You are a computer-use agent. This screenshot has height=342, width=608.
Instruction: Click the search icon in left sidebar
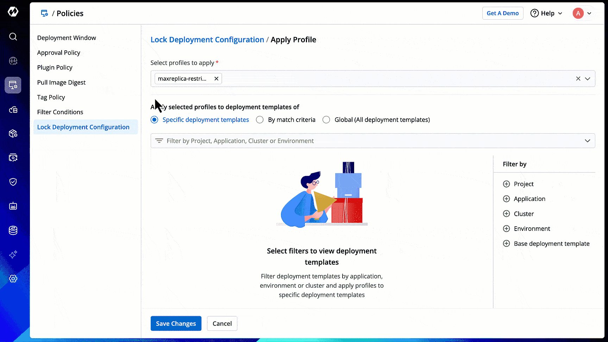[13, 37]
